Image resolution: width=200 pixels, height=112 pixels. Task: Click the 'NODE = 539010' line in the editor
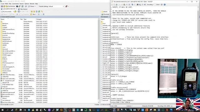tap(116, 44)
